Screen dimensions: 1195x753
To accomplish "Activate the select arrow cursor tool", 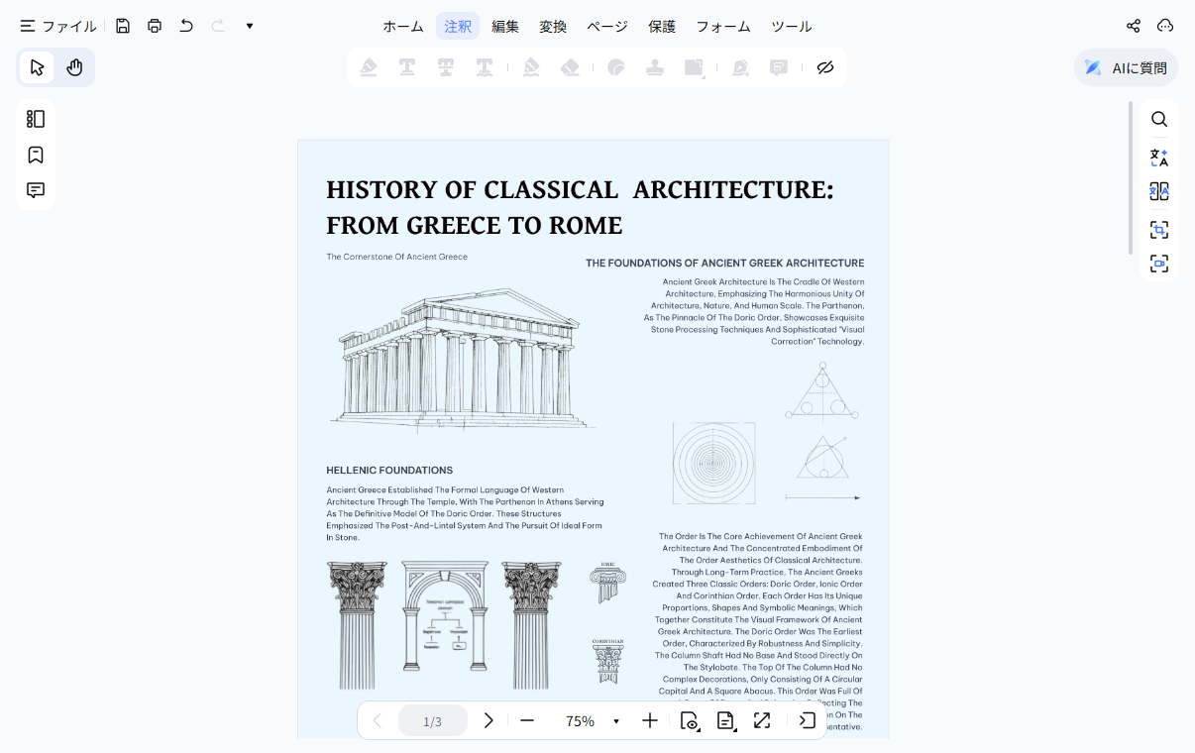I will click(x=38, y=67).
